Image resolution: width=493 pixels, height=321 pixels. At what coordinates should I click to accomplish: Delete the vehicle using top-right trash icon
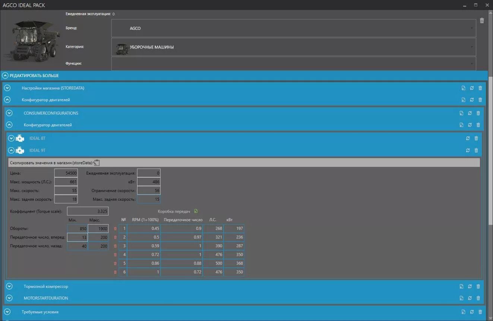click(x=482, y=20)
